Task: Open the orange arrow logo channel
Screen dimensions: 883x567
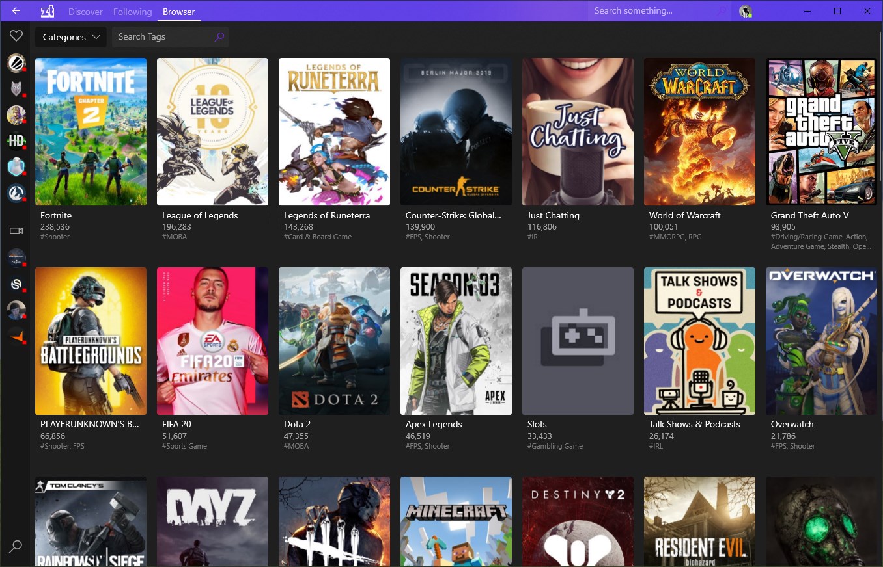Action: point(16,336)
